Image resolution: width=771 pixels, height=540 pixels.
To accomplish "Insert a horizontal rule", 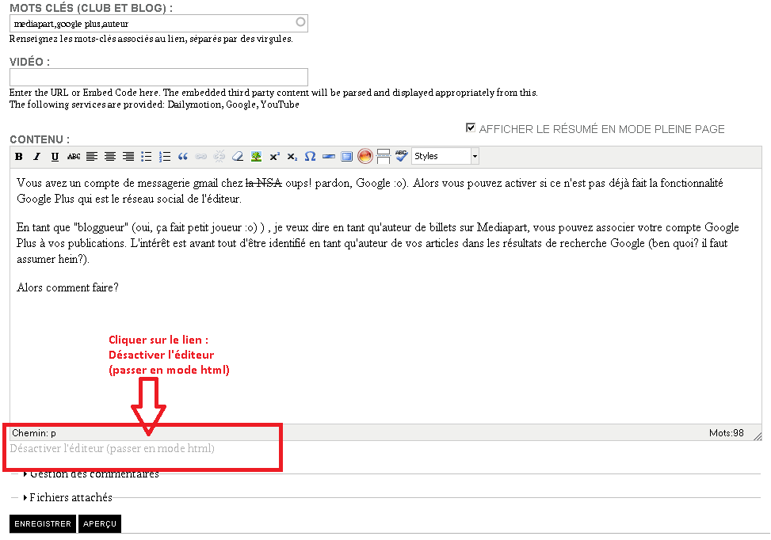I will point(329,156).
